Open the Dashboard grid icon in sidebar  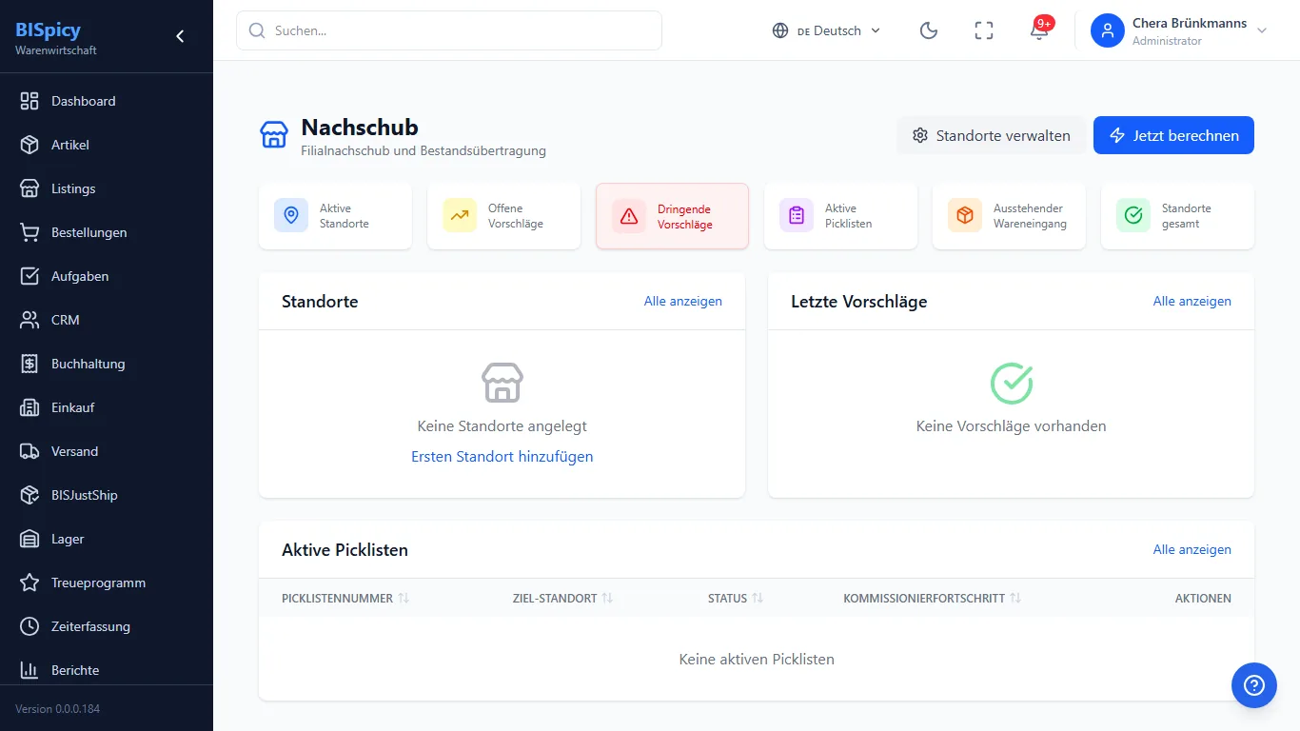pyautogui.click(x=30, y=101)
